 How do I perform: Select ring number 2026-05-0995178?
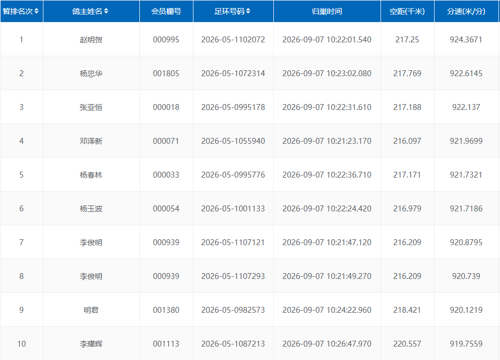233,107
